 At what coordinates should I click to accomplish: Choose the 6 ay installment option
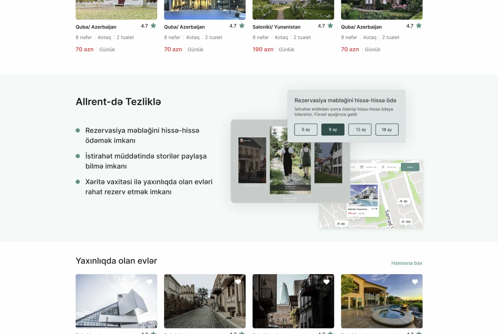coord(306,129)
